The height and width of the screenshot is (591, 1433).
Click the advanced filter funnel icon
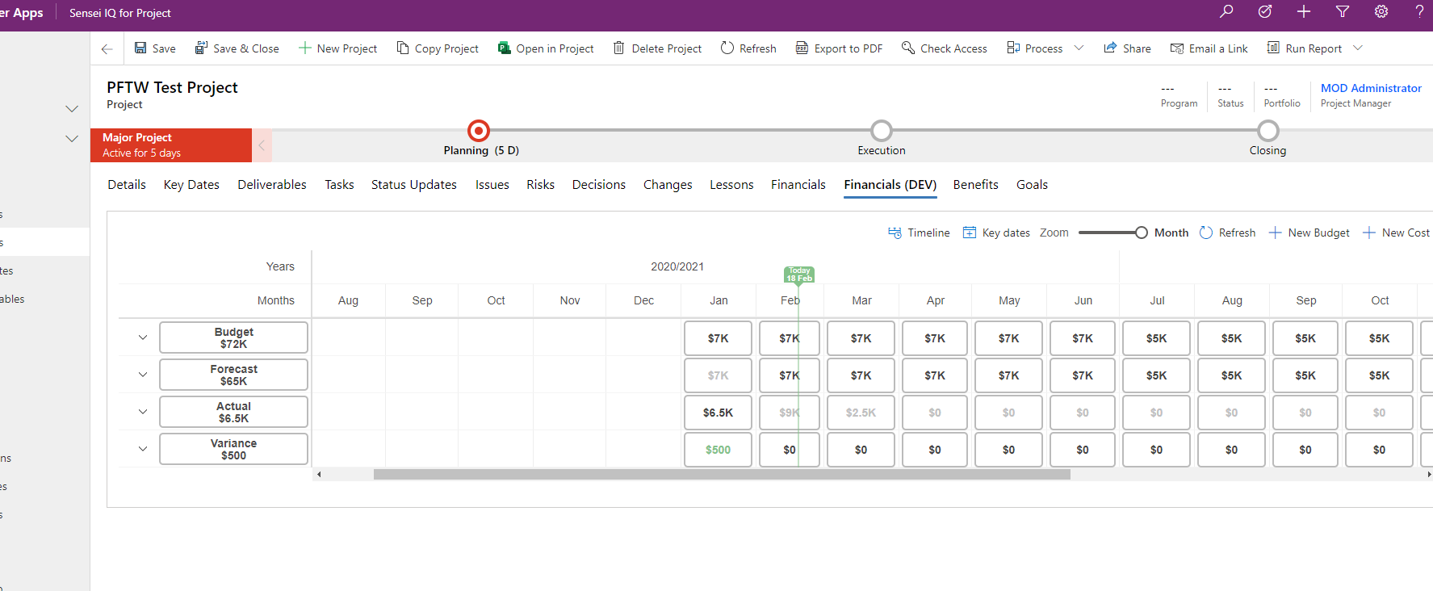click(1343, 11)
